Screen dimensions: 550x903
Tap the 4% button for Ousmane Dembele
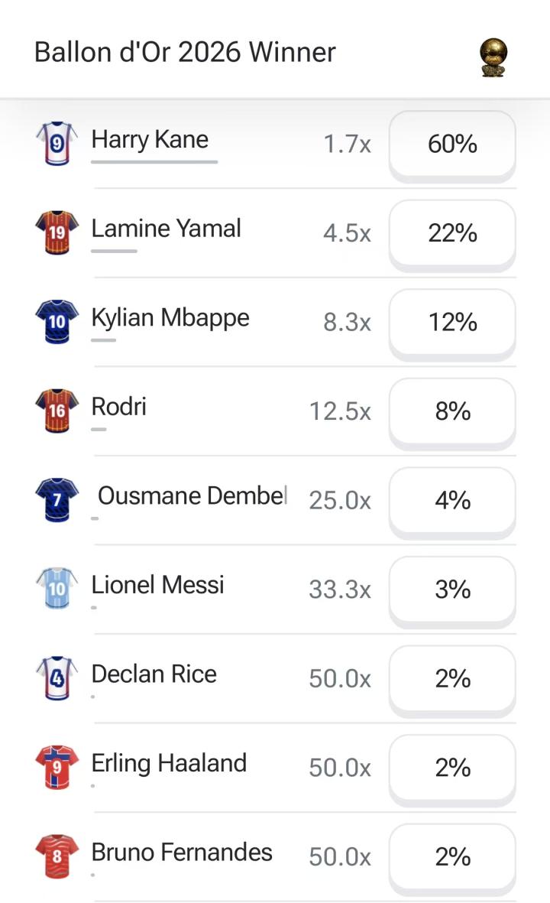coord(452,501)
